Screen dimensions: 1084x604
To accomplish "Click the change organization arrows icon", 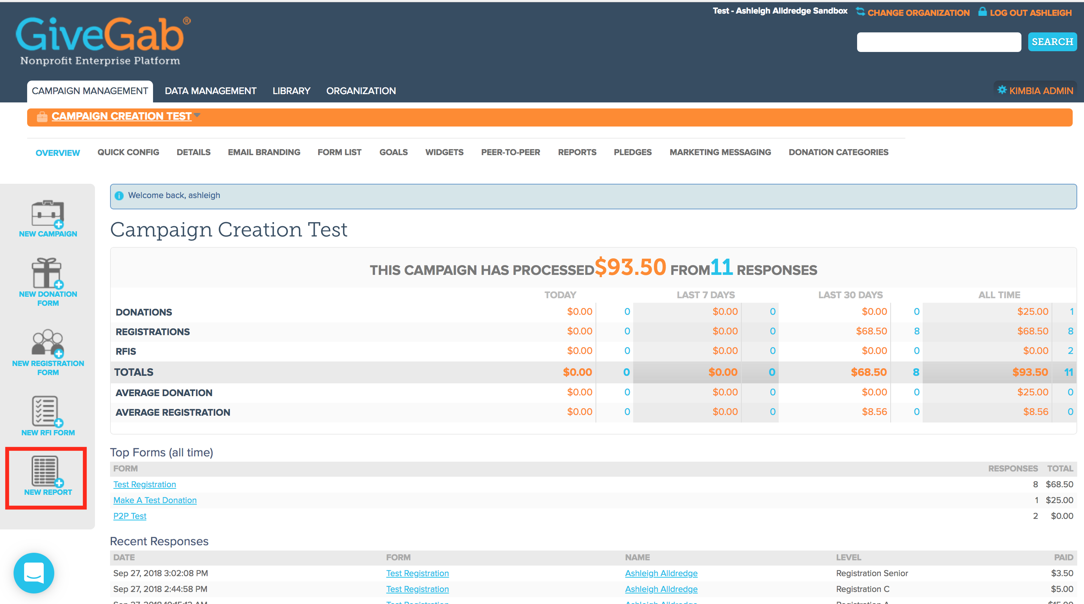I will click(x=860, y=12).
